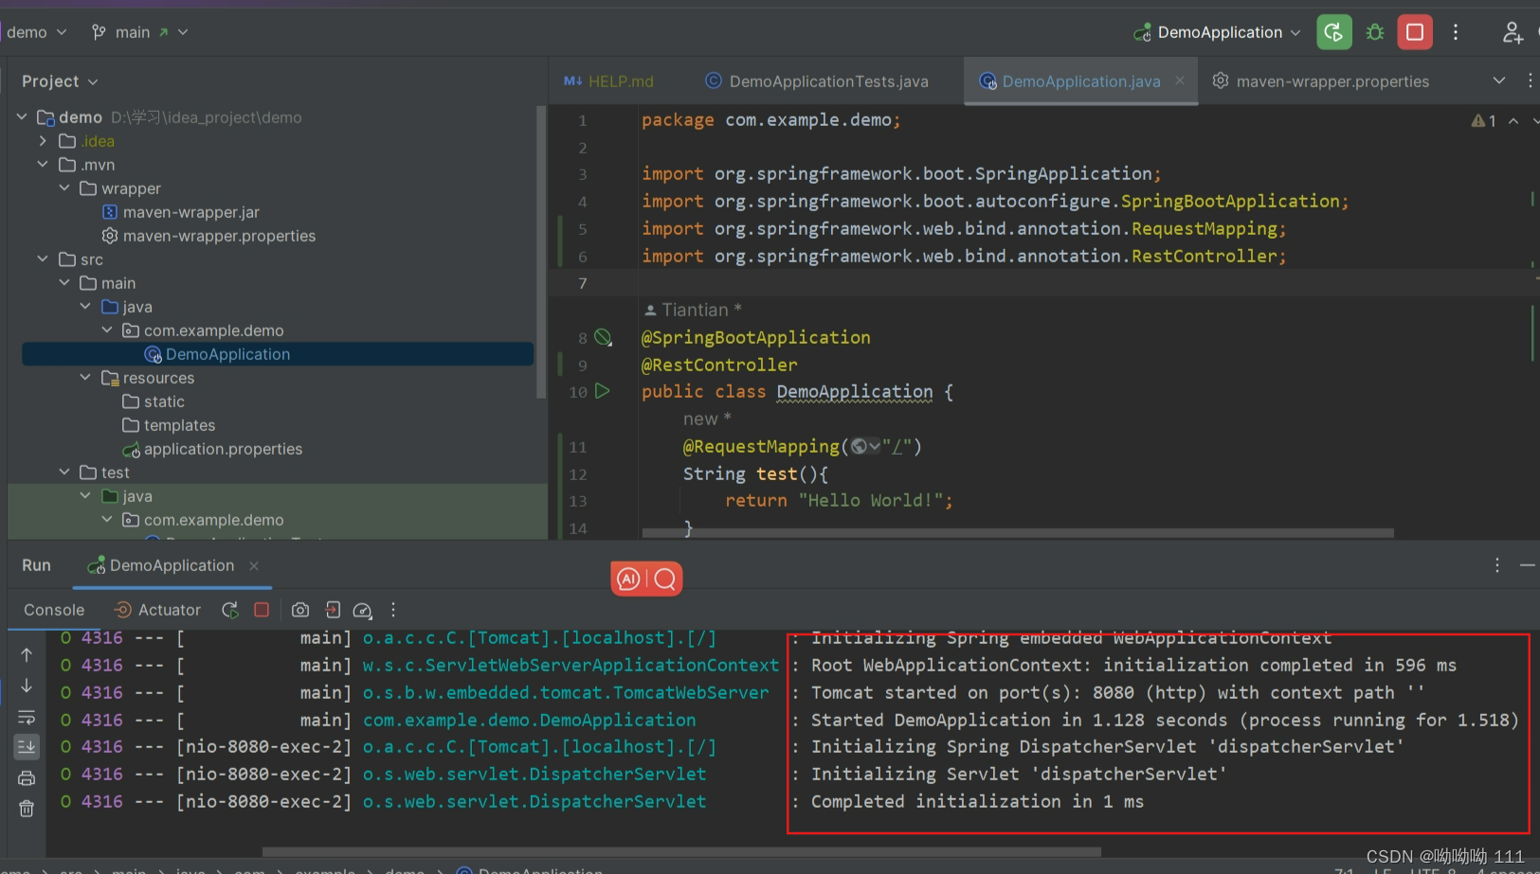Go to the previous highlighted problem arrow
This screenshot has width=1540, height=874.
[1513, 120]
